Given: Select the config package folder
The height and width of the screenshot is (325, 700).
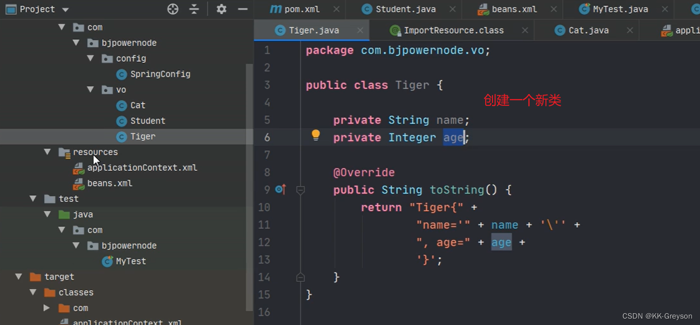Looking at the screenshot, I should pos(124,58).
